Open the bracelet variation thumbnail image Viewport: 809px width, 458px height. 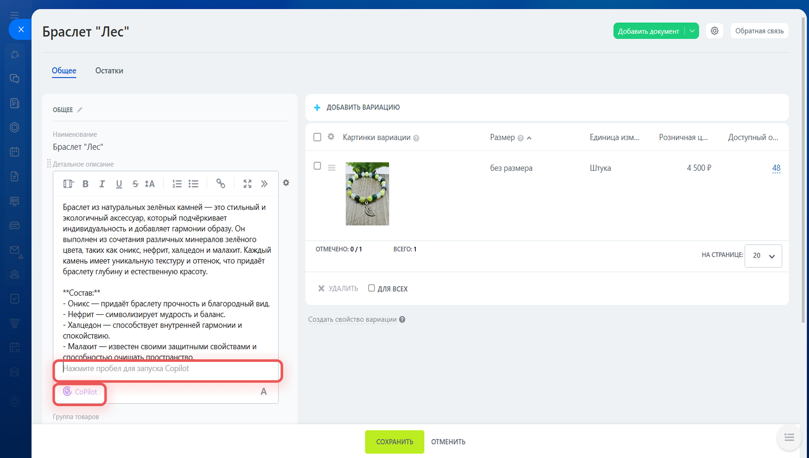click(x=367, y=194)
